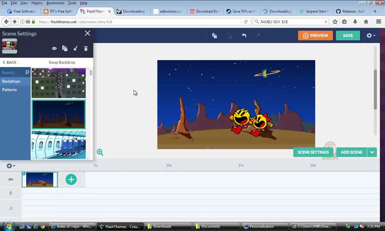
Task: Select the Patterns category
Action: click(15, 90)
